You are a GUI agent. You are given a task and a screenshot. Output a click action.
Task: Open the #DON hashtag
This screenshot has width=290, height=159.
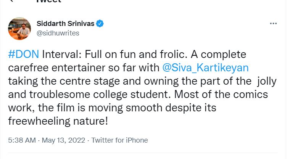click(x=23, y=55)
